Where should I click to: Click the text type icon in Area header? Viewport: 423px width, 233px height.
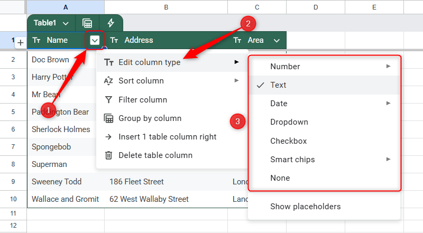pos(237,40)
